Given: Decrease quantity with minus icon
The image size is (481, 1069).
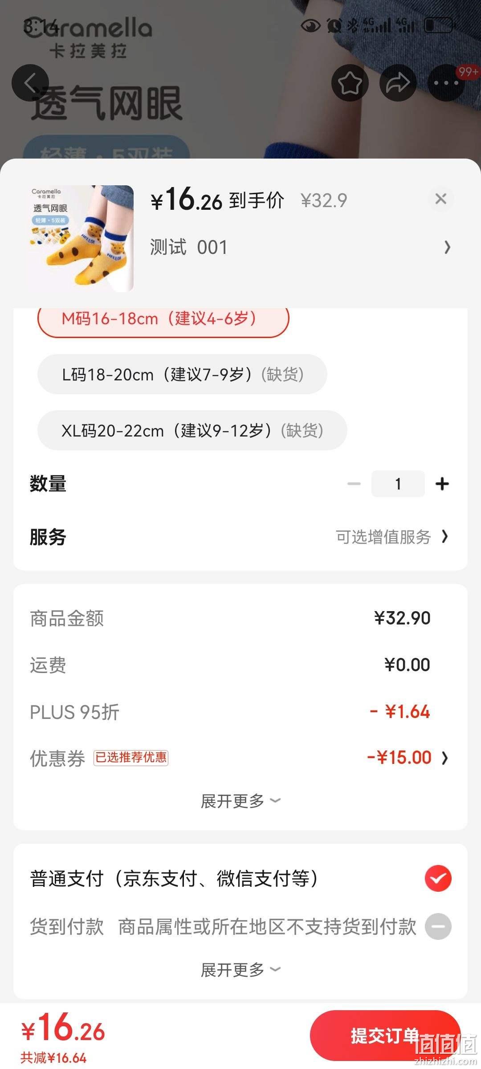Looking at the screenshot, I should [x=354, y=484].
